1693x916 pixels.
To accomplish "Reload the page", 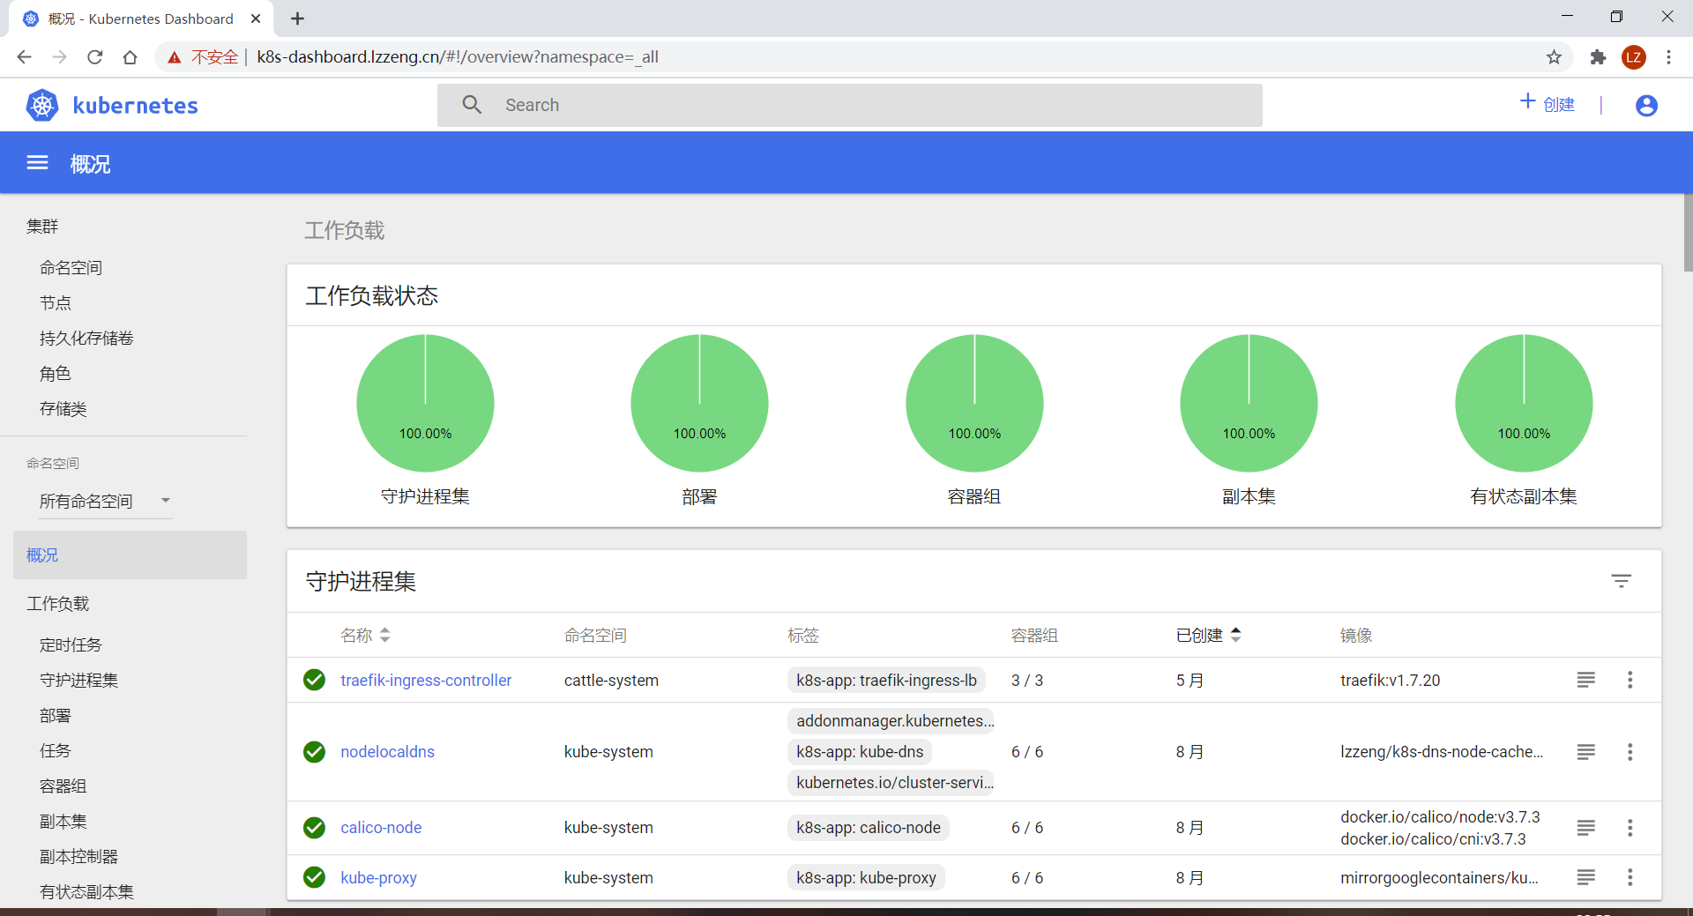I will pyautogui.click(x=95, y=57).
